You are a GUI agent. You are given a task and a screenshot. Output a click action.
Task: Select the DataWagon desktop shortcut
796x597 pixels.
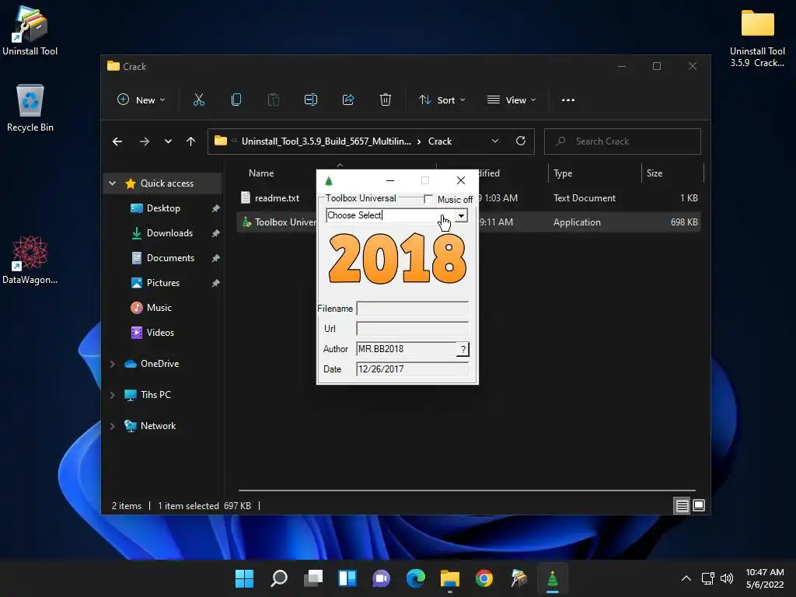(30, 260)
